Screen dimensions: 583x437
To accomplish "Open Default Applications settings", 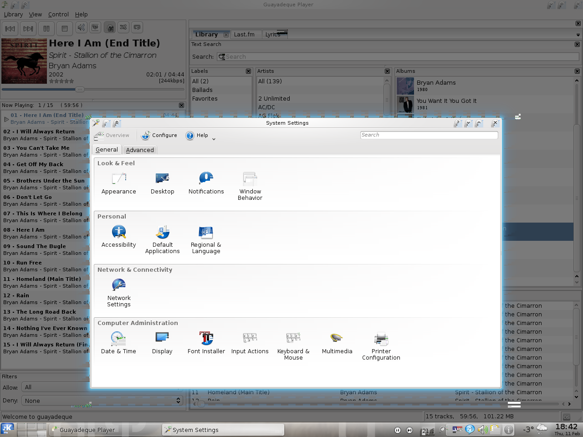I will tap(162, 239).
